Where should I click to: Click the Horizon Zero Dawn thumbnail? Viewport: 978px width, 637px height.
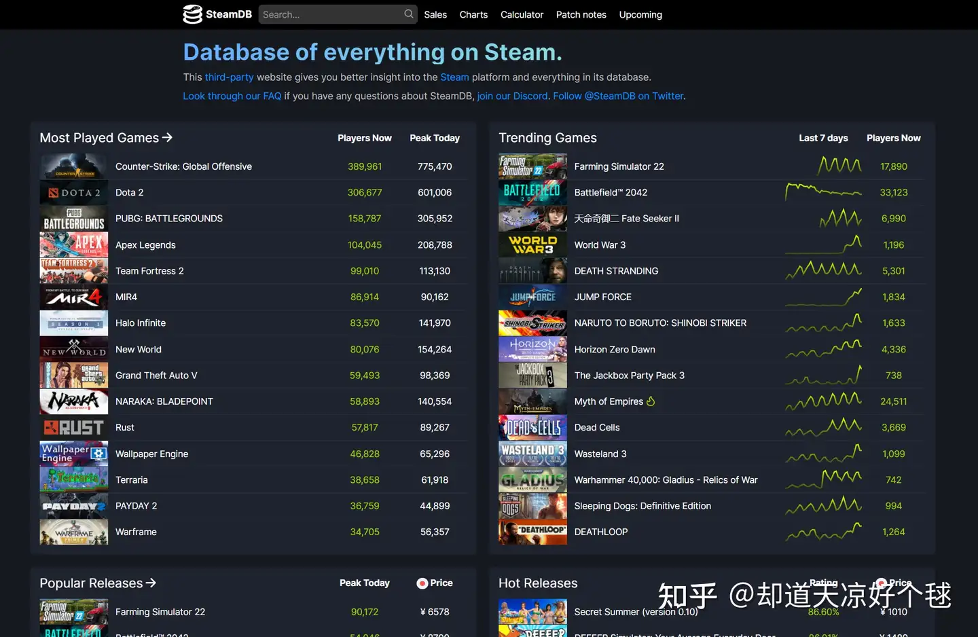pyautogui.click(x=532, y=349)
